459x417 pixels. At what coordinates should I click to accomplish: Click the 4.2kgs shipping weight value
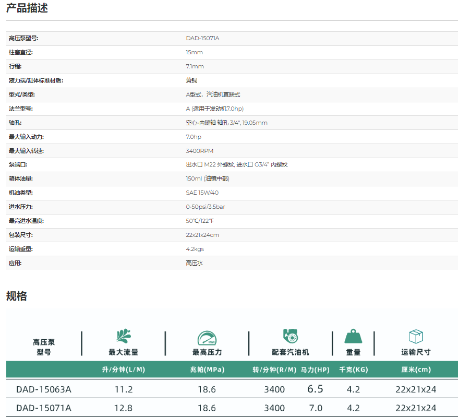pyautogui.click(x=195, y=249)
